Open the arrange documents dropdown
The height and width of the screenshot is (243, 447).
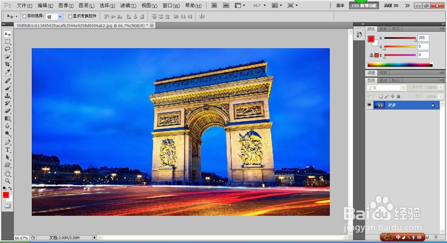click(277, 6)
